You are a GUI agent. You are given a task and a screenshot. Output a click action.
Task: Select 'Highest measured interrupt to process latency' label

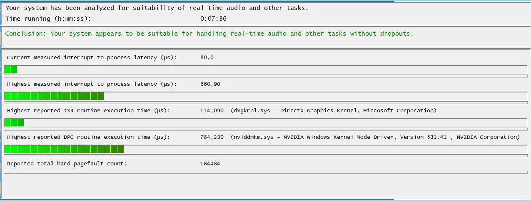[92, 84]
